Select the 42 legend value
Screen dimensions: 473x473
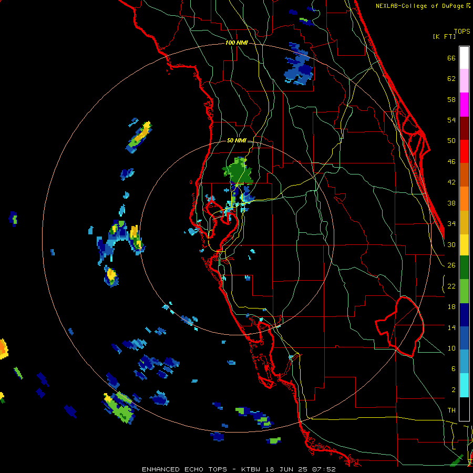(451, 182)
